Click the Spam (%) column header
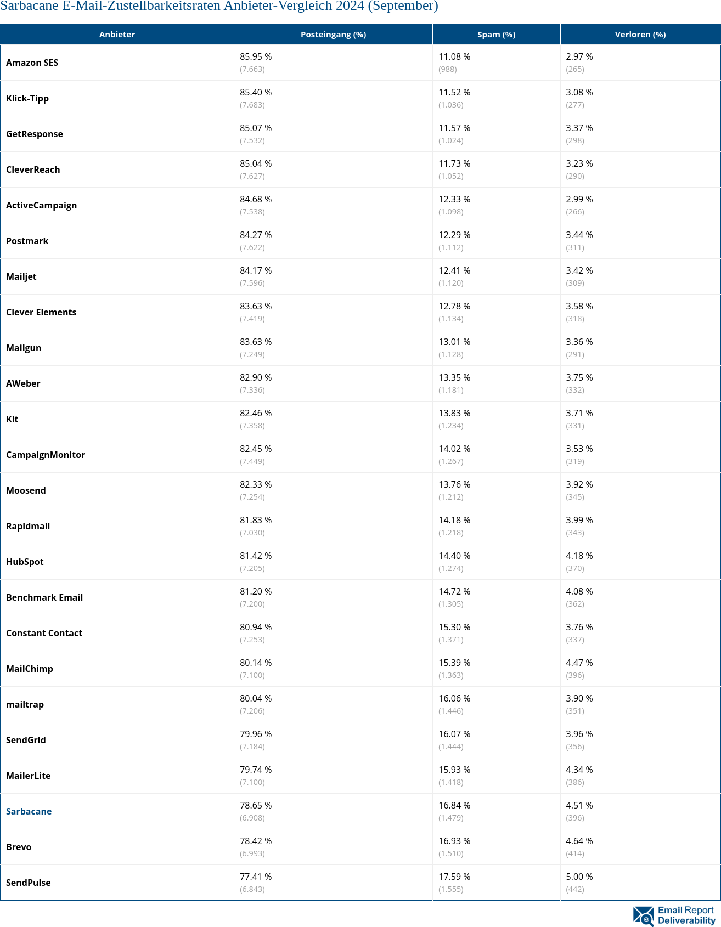This screenshot has width=721, height=927. point(496,35)
